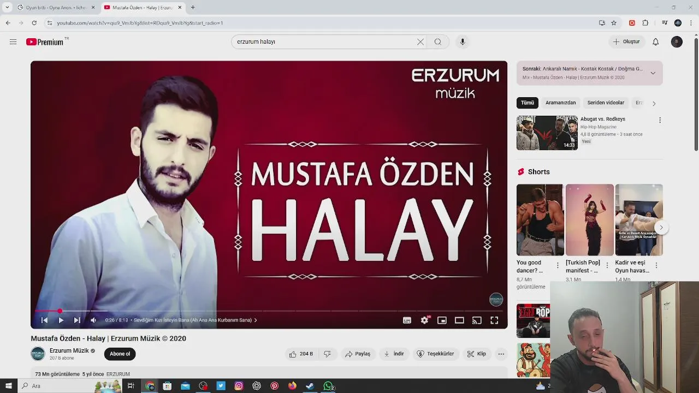Open options for 'You good dancer?' short
The height and width of the screenshot is (393, 699).
pyautogui.click(x=558, y=265)
